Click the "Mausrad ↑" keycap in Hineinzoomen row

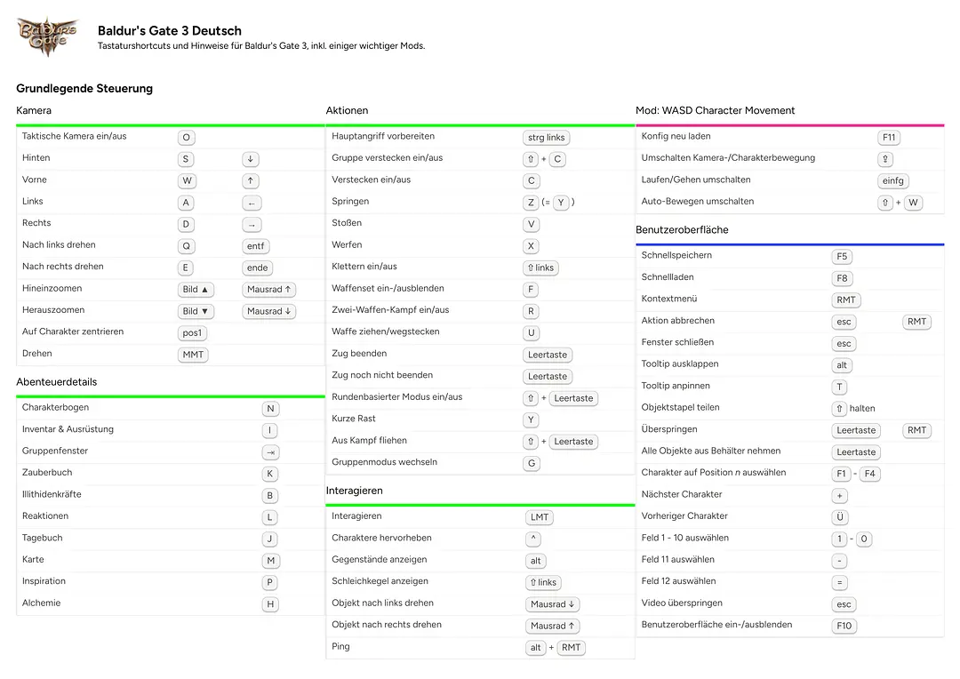pos(269,290)
